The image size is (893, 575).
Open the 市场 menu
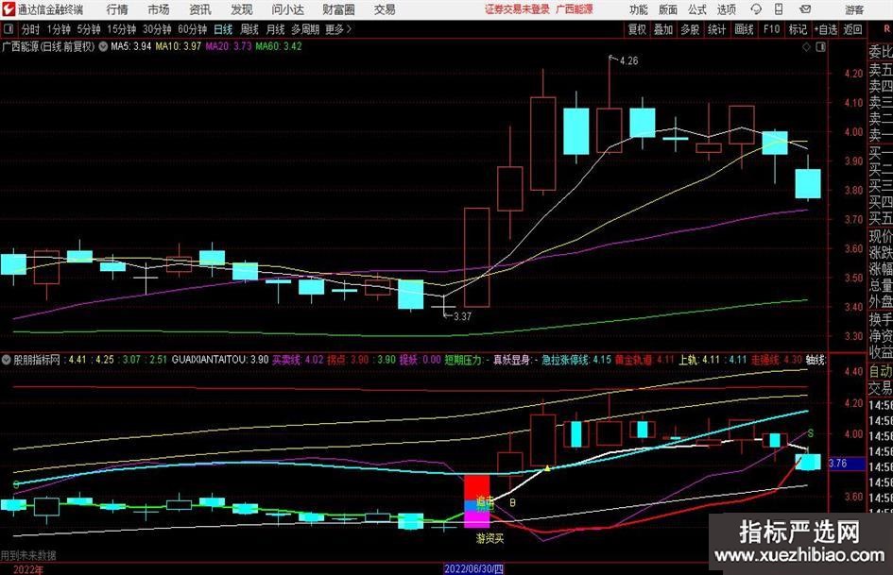159,9
